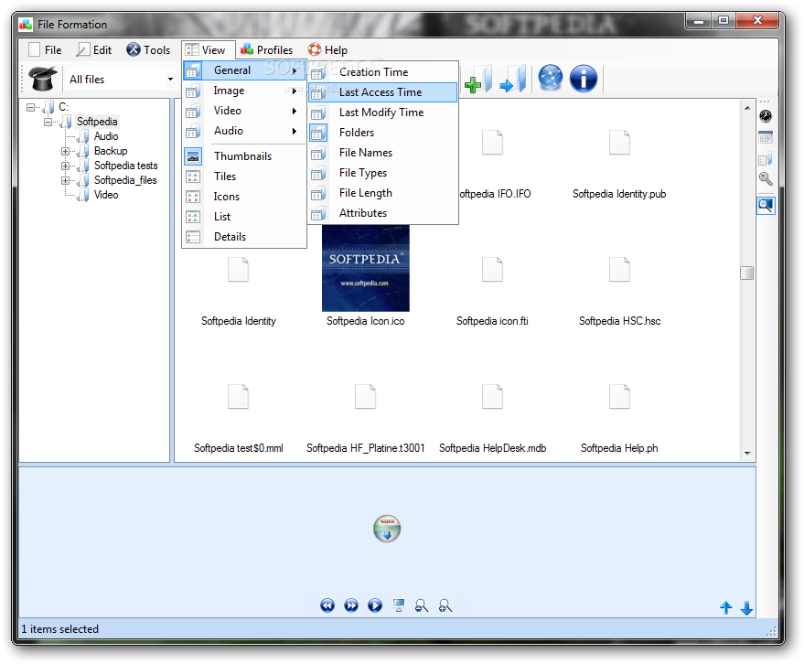804x664 pixels.
Task: Switch to Thumbnails view mode
Action: point(244,156)
